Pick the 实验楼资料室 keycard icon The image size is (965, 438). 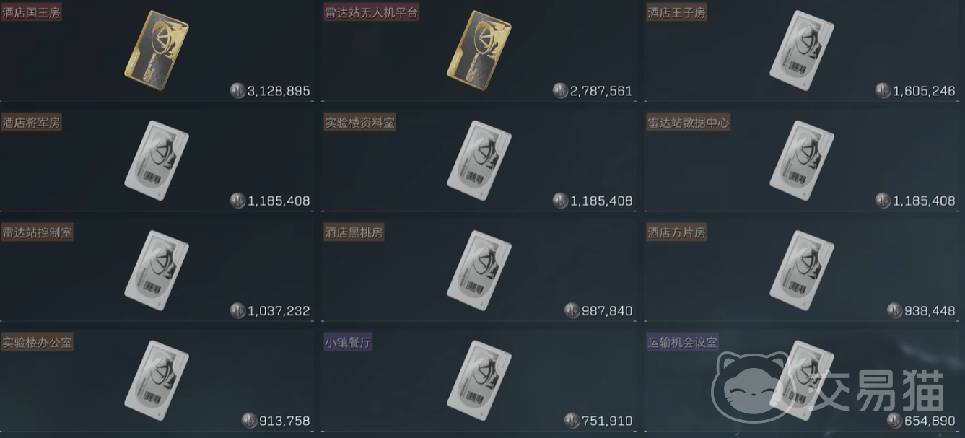pos(480,160)
